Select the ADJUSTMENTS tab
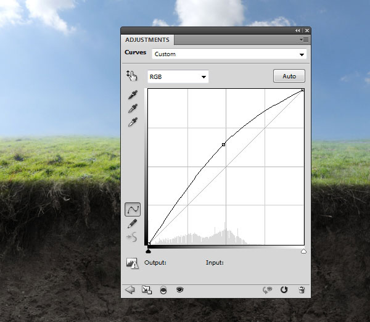Screen dimensions: 370x322 [147, 39]
